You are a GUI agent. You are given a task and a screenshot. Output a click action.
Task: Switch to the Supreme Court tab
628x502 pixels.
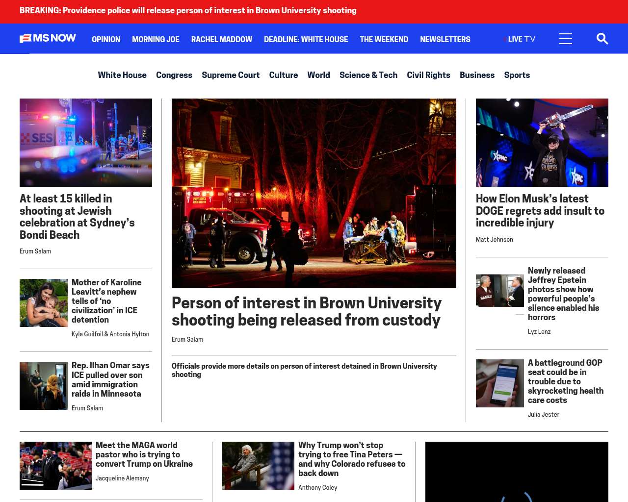coord(231,75)
